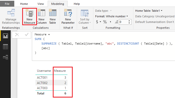Open Home Table dropdown
The image size is (175, 98).
pyautogui.click(x=149, y=11)
